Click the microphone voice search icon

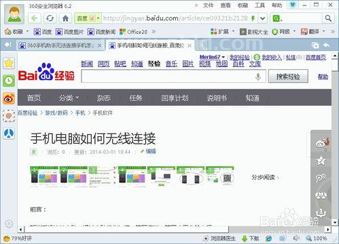point(257,77)
